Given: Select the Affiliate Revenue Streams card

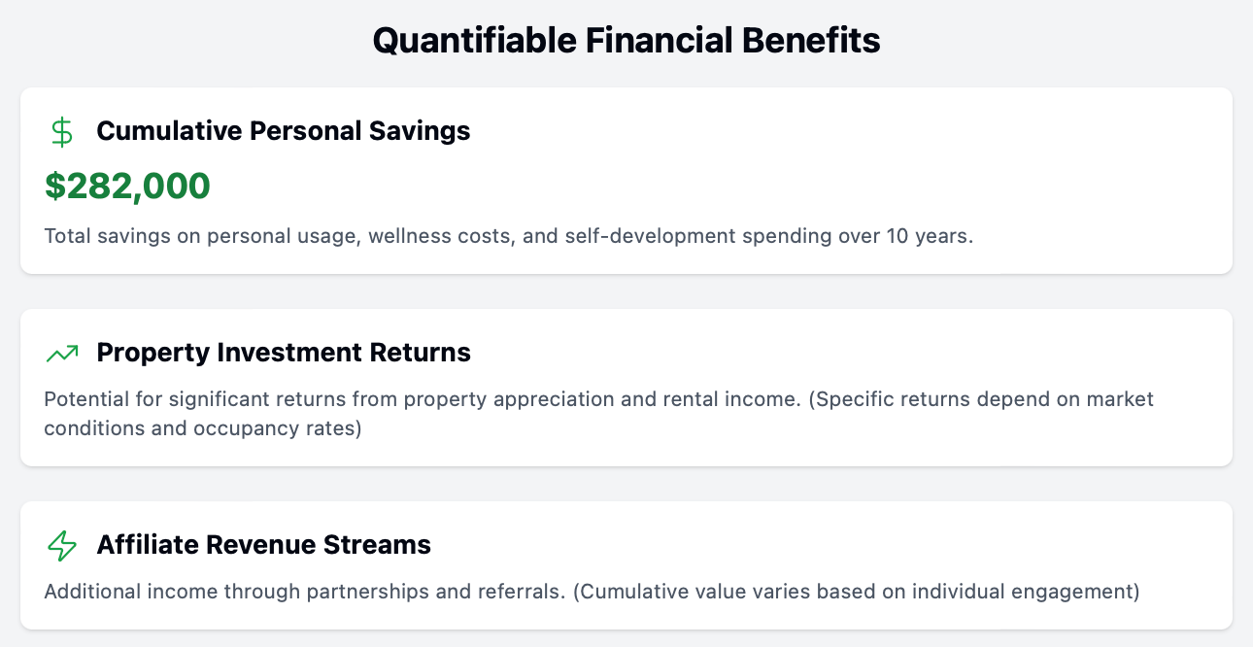Looking at the screenshot, I should coord(626,565).
